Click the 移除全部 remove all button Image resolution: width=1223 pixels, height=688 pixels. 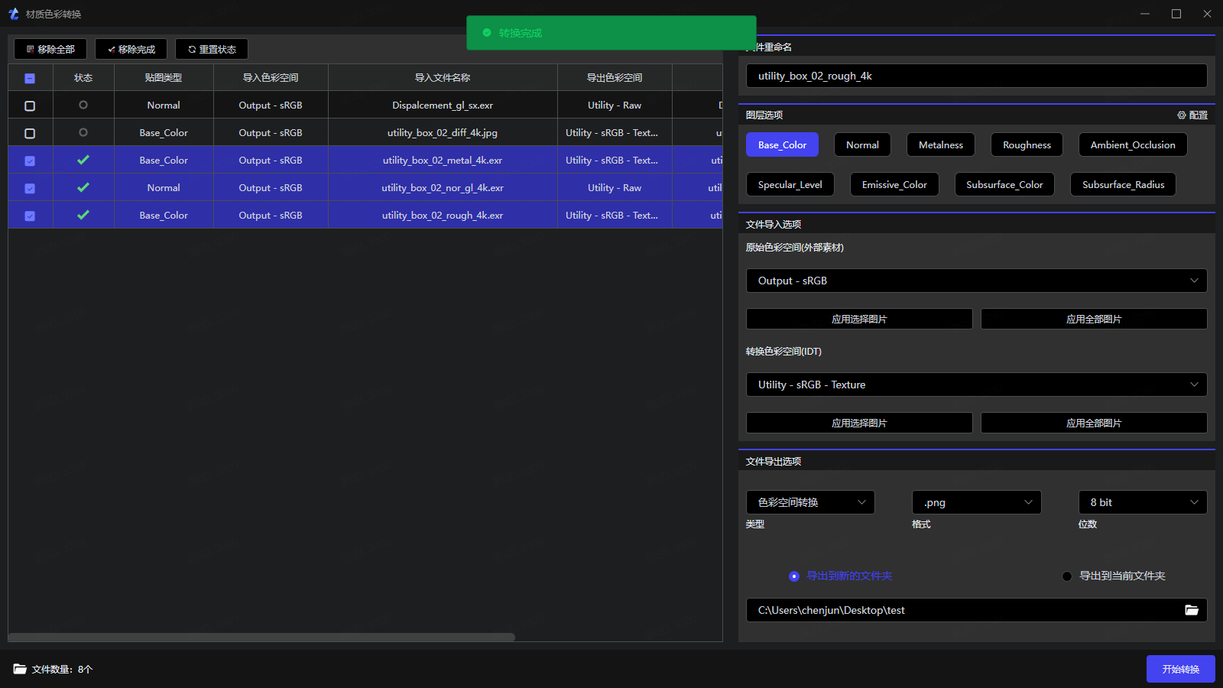[50, 49]
